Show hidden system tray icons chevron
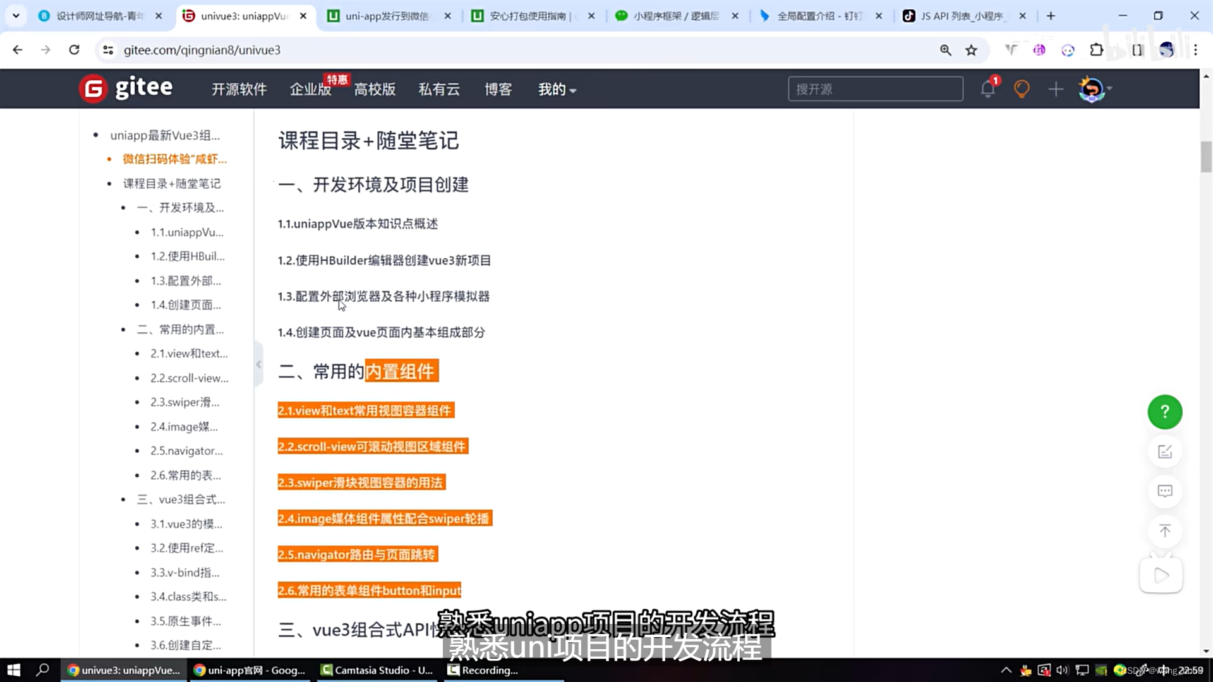The width and height of the screenshot is (1213, 682). tap(1006, 670)
